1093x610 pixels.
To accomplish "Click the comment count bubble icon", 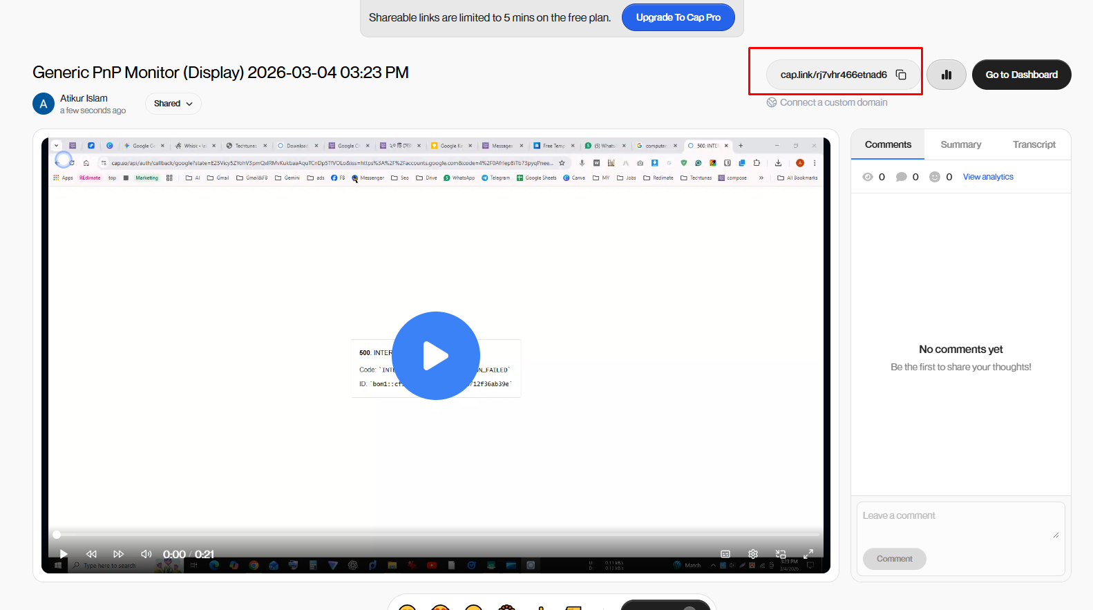I will point(902,177).
